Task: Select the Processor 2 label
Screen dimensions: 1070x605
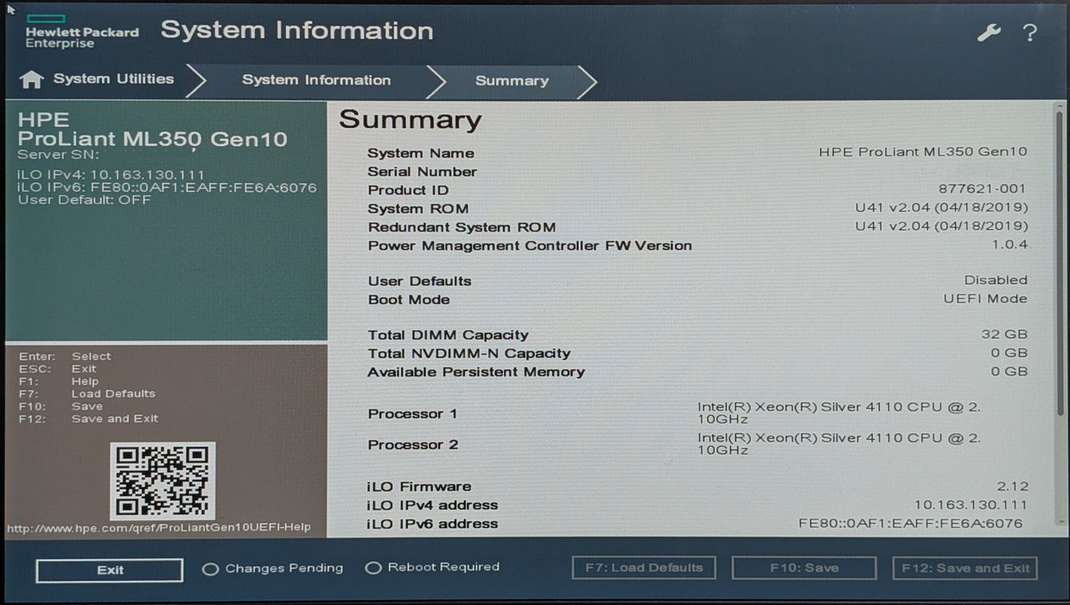Action: (413, 444)
